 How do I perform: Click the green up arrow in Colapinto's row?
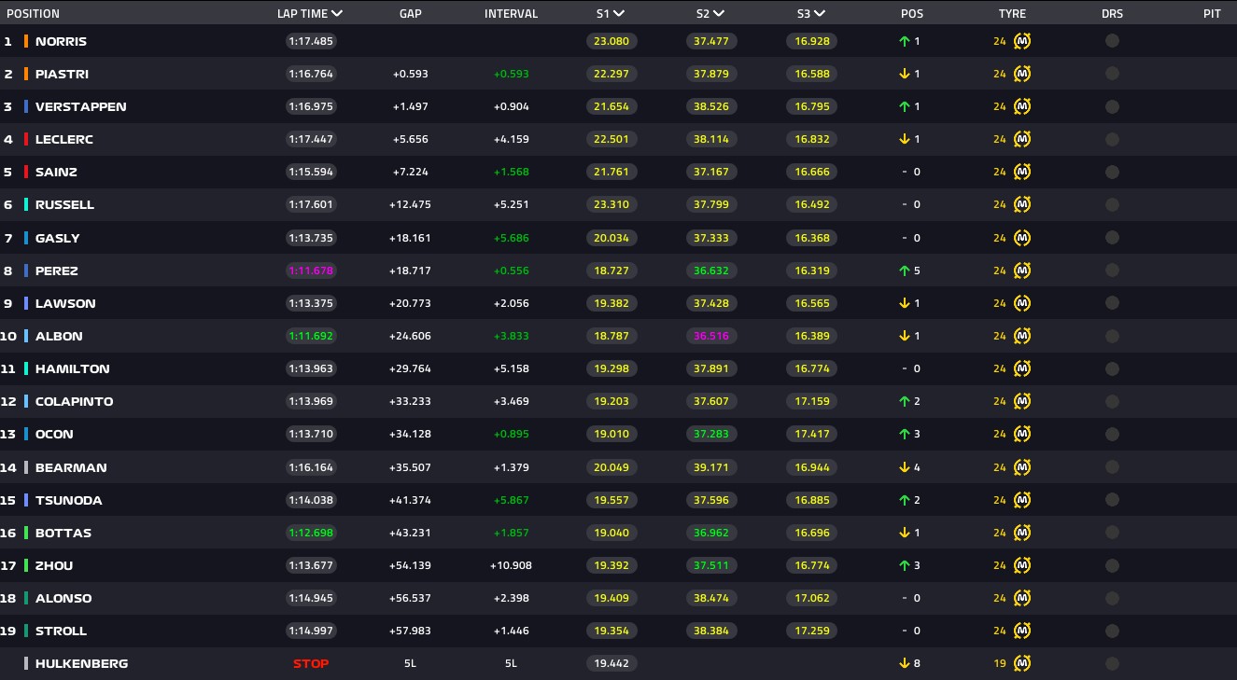click(x=905, y=401)
